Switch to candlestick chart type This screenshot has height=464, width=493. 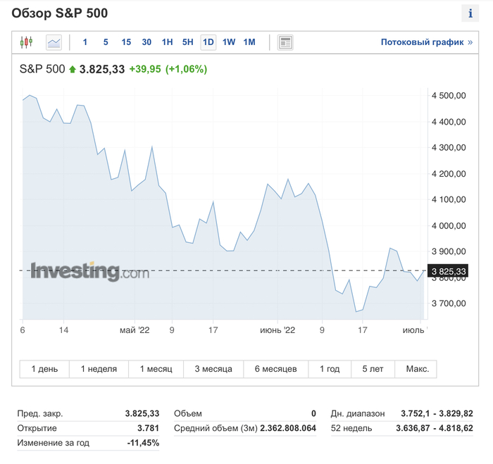pyautogui.click(x=27, y=42)
